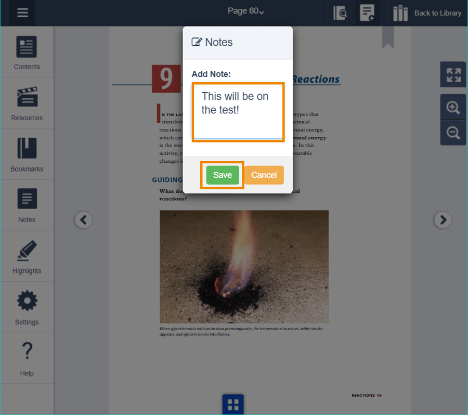Expand the Page 60 dropdown
Viewport: 468px width, 415px height.
246,11
